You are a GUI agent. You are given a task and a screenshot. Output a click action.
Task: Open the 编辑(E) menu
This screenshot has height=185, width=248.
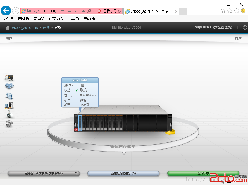[23, 19]
